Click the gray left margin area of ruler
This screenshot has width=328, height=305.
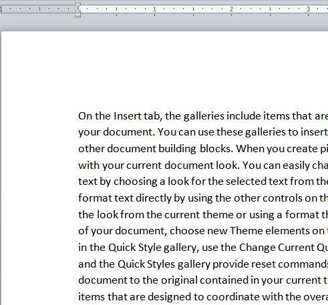pos(38,9)
